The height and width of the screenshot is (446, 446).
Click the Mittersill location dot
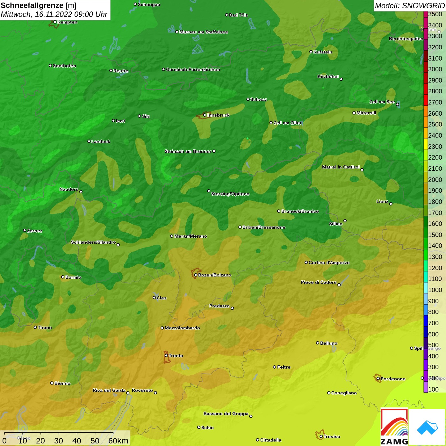pos(354,113)
